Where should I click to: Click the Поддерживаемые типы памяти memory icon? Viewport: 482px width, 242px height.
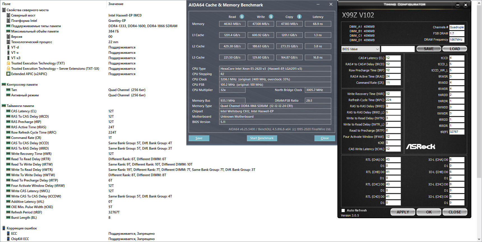coord(8,26)
